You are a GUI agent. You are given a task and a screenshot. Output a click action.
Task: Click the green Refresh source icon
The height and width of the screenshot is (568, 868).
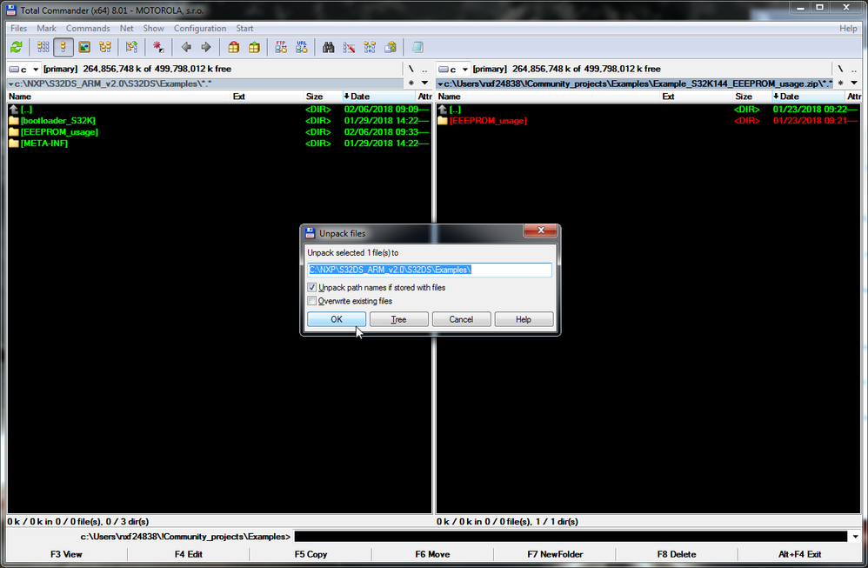(x=16, y=47)
